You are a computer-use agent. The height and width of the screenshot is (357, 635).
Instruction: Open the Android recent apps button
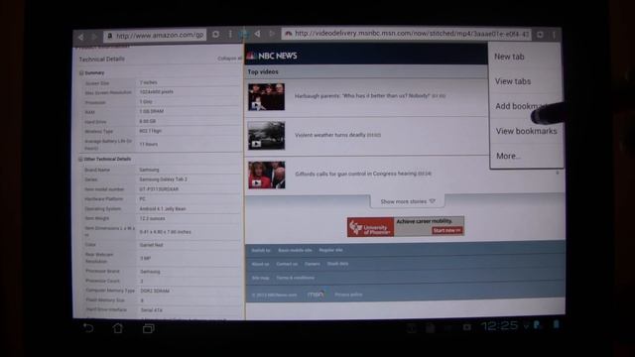[x=148, y=328]
